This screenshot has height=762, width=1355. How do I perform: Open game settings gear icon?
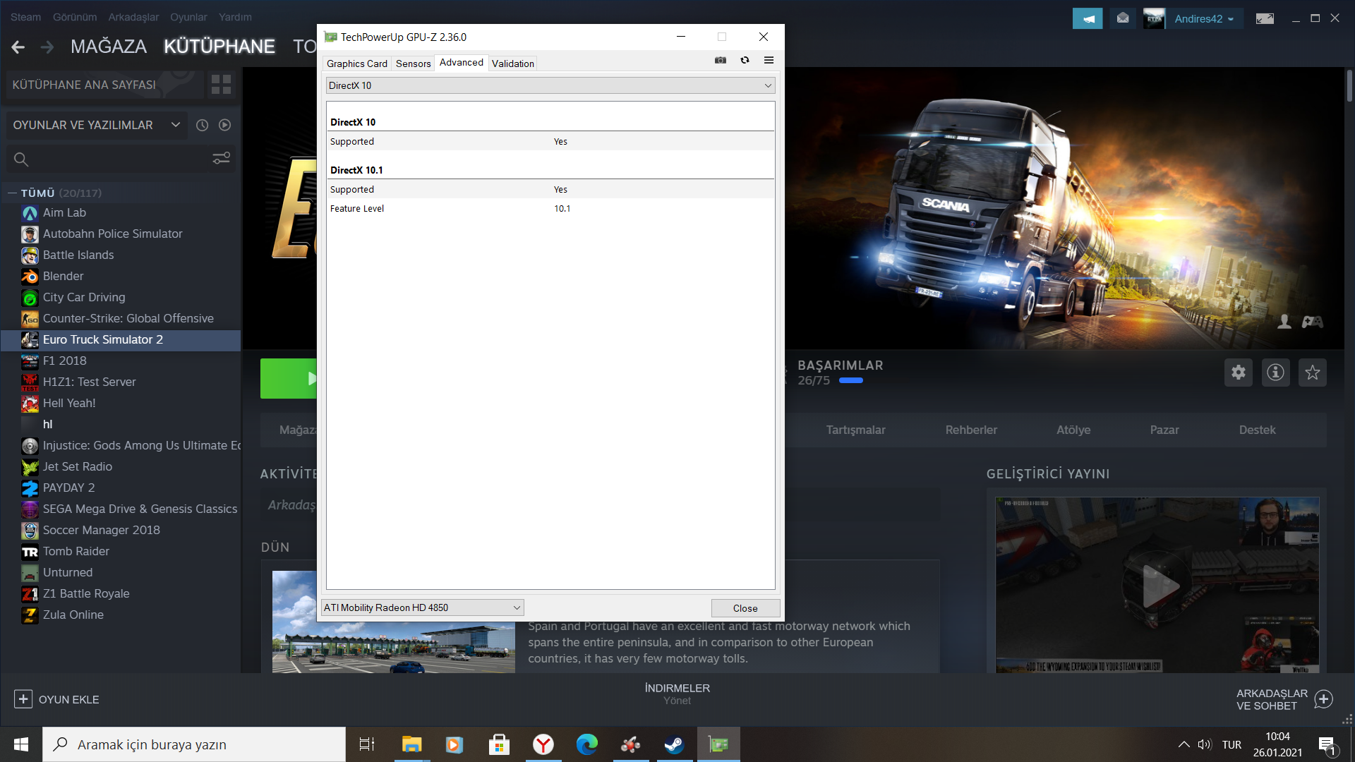[x=1238, y=373]
